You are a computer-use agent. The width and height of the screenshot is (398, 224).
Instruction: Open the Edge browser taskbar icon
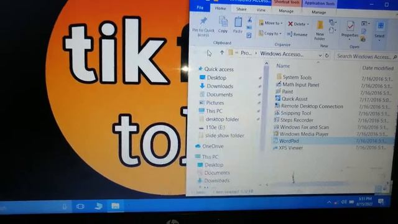(x=98, y=206)
